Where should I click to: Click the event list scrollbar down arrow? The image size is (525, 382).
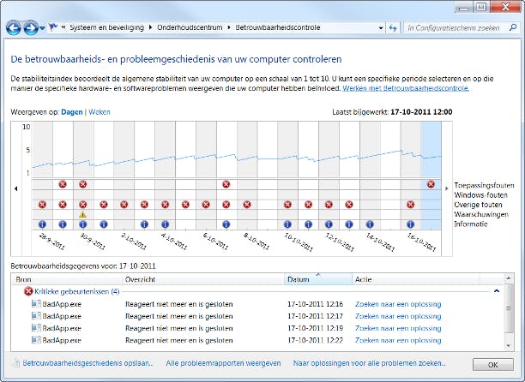pyautogui.click(x=508, y=346)
